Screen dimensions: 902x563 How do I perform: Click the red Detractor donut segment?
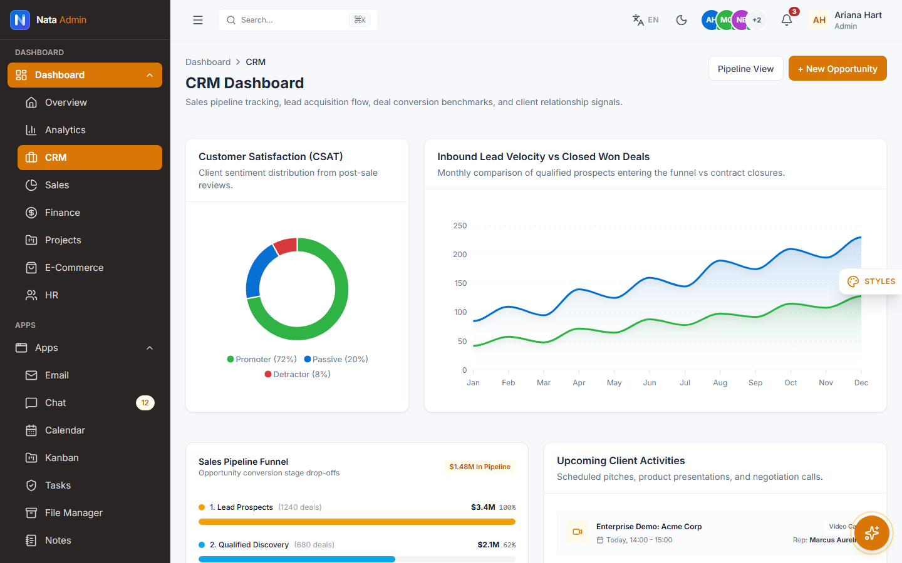[x=286, y=246]
